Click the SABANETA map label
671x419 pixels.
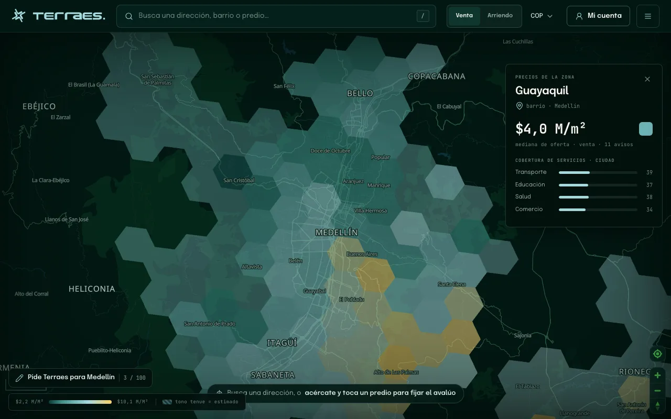[x=273, y=375]
